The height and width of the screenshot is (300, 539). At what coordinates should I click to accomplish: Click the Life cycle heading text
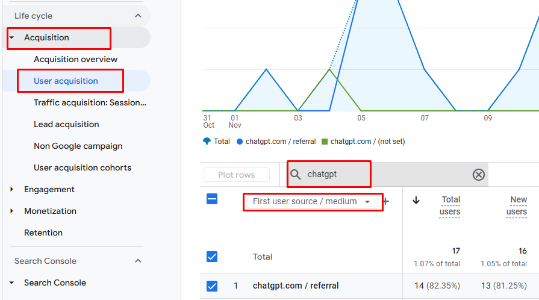[33, 16]
